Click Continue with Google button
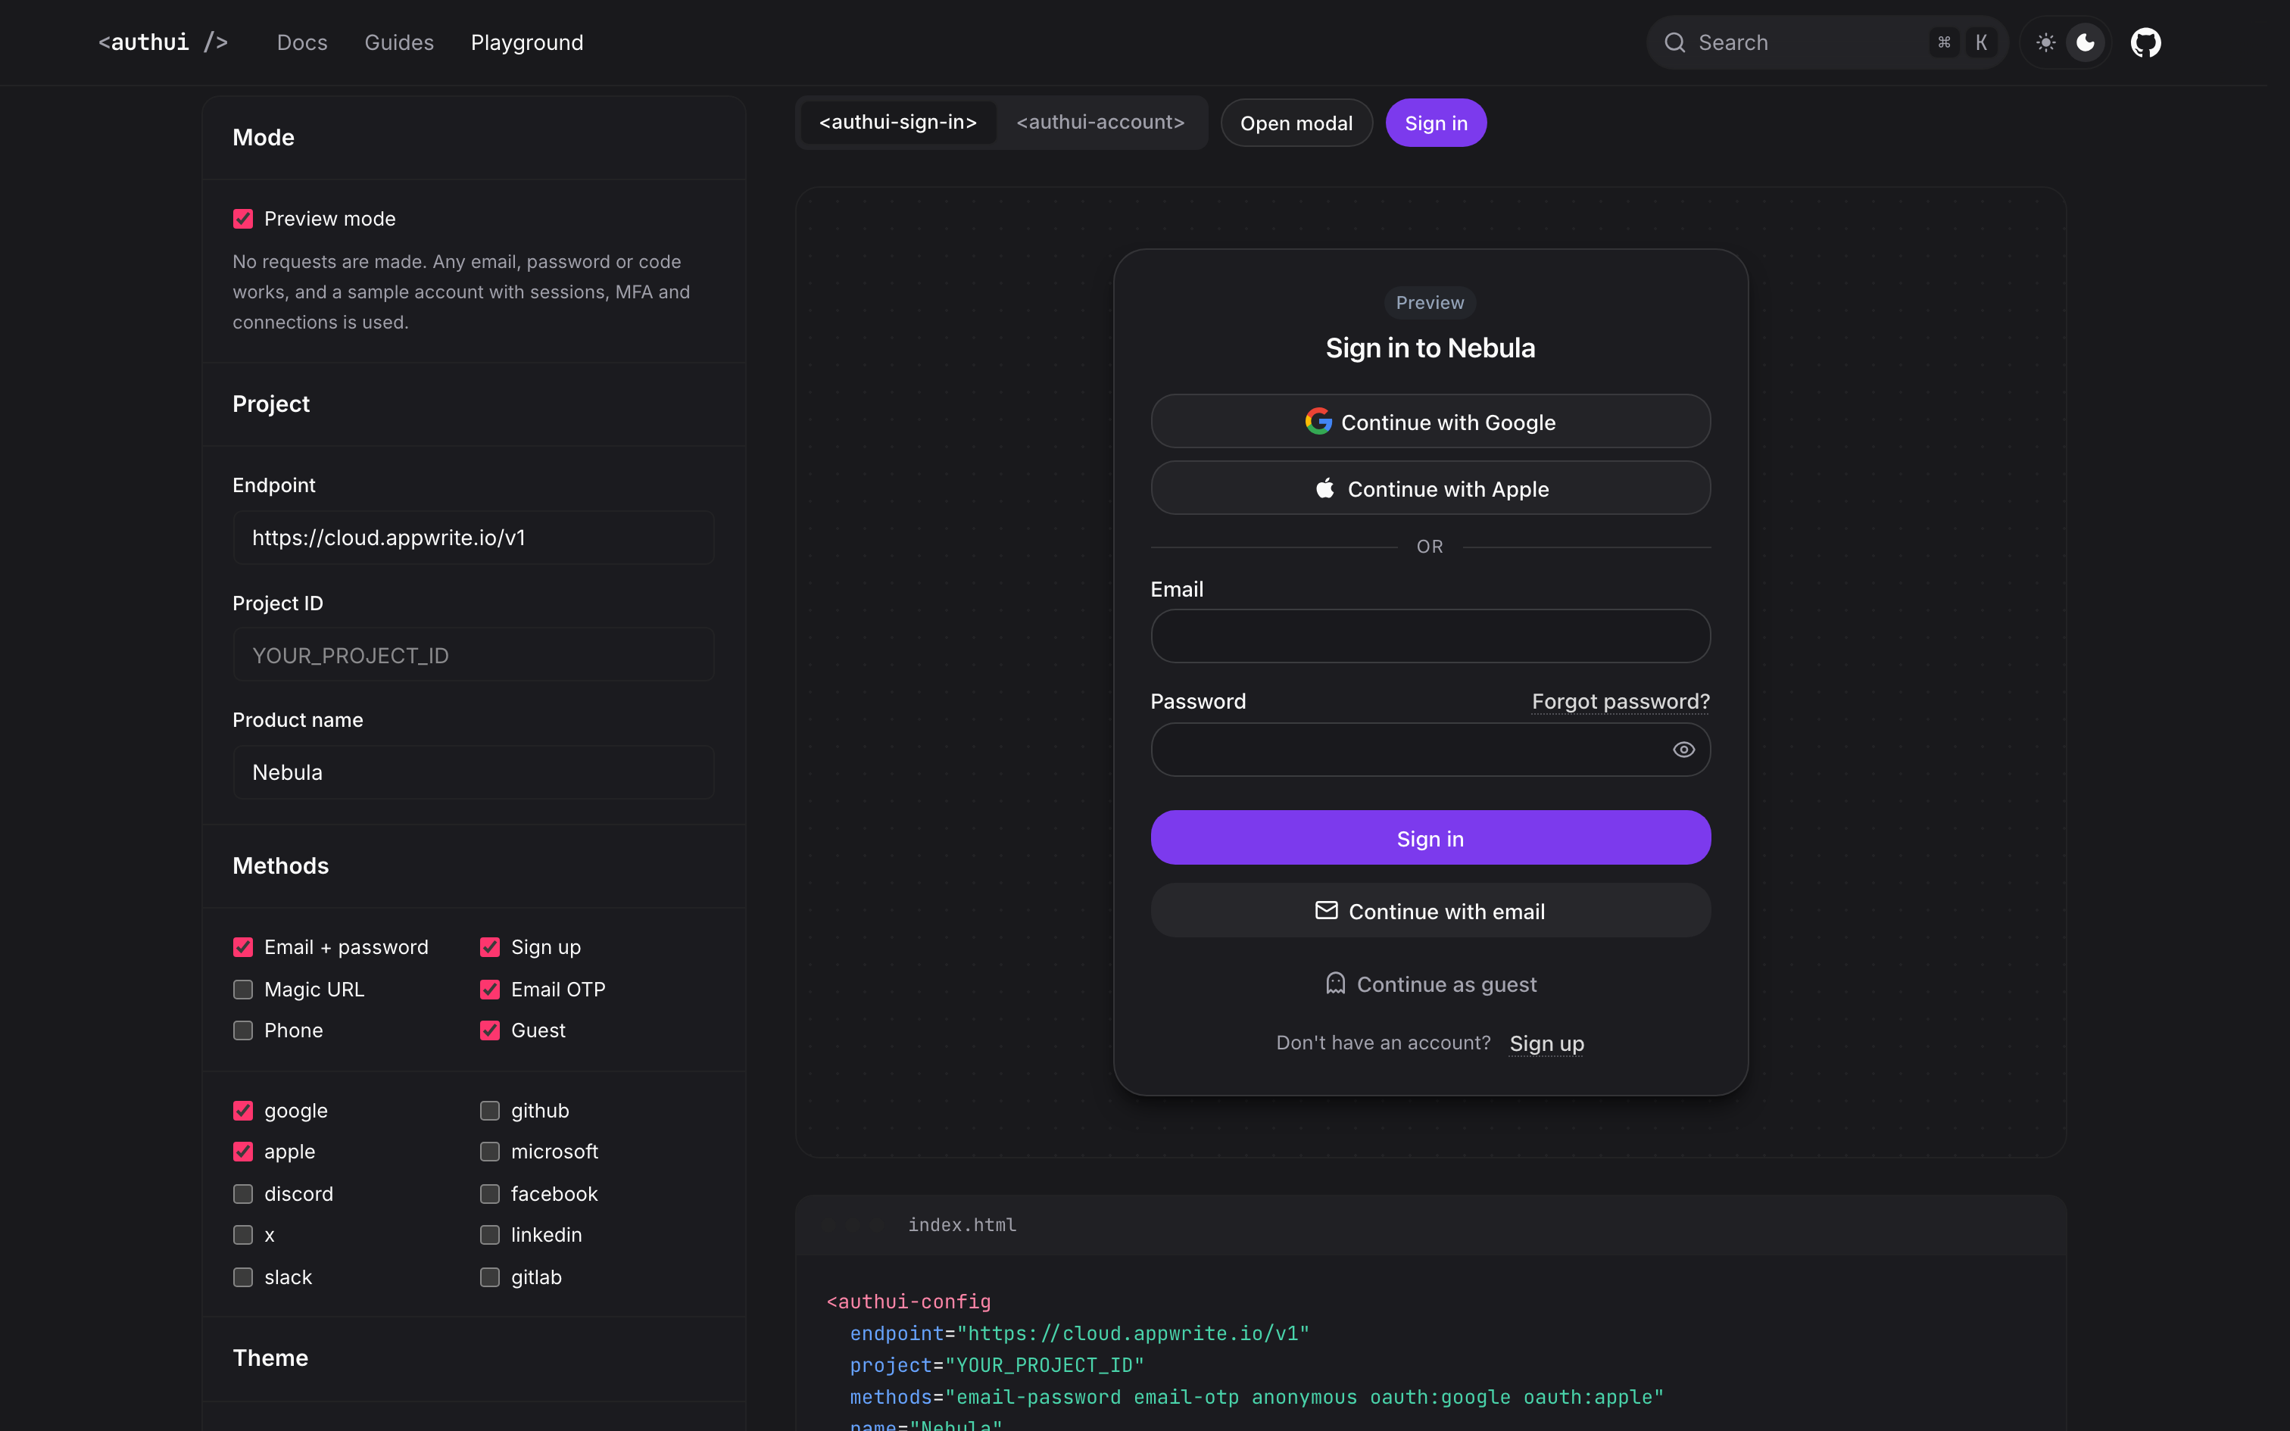Viewport: 2290px width, 1431px height. click(1430, 421)
